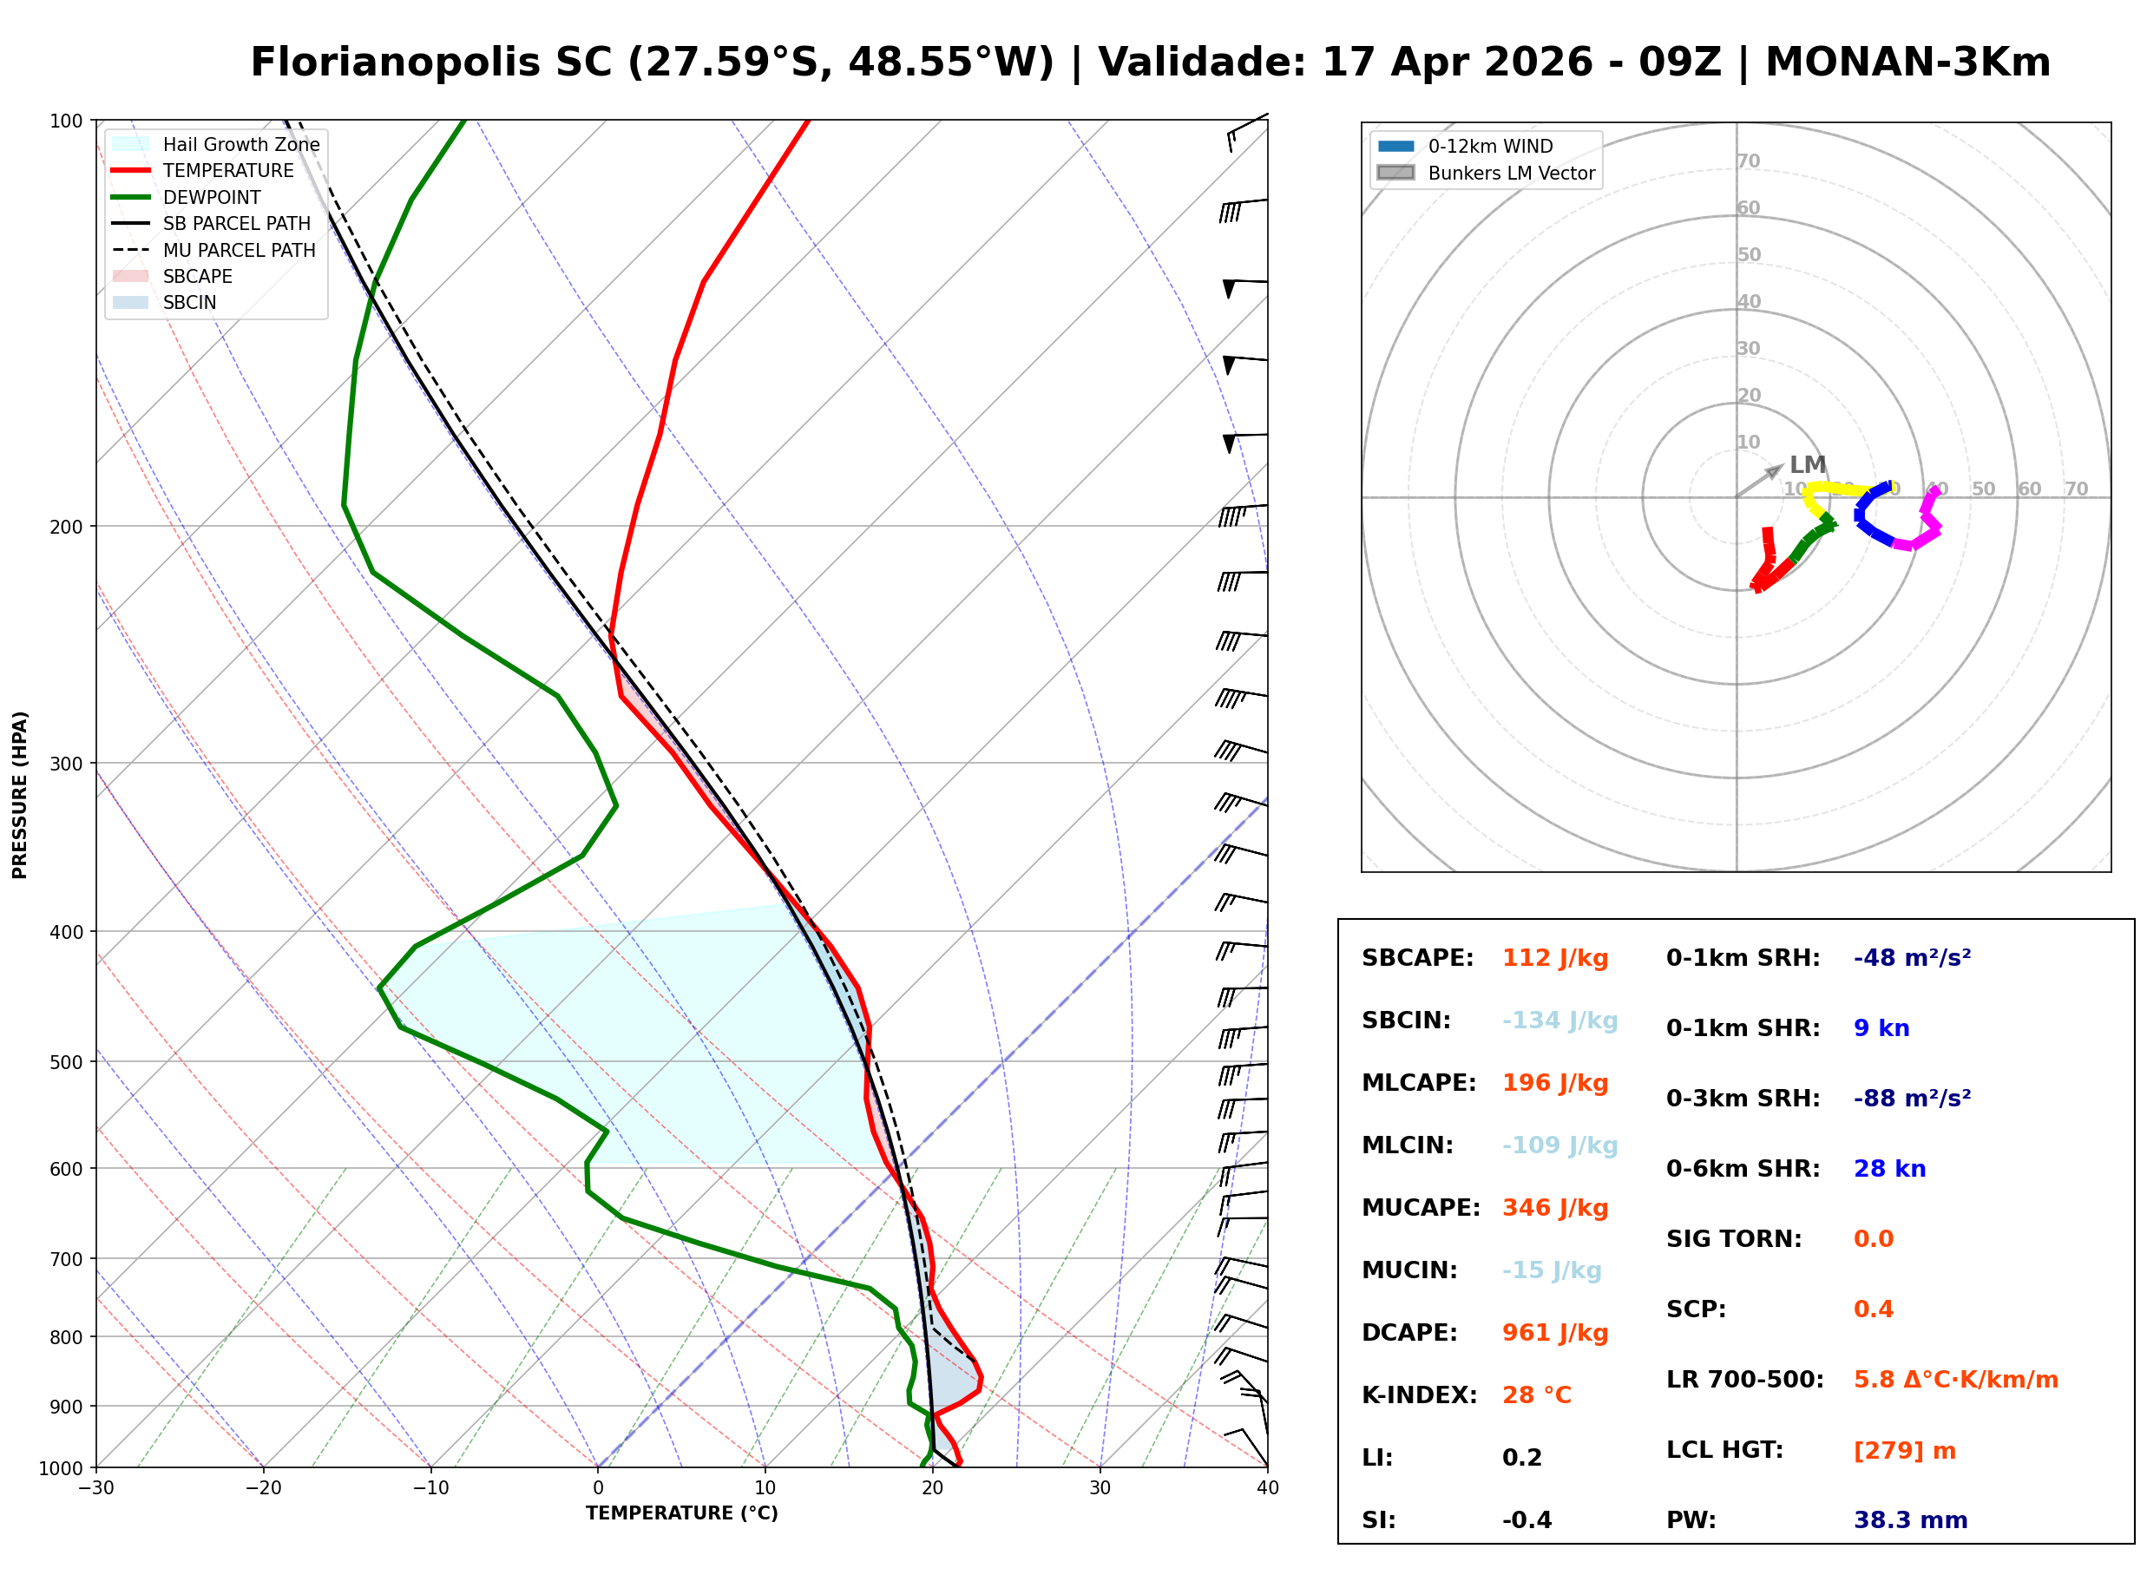
Task: Click the TEMPERATURE (°C) axis label
Action: coord(682,1514)
